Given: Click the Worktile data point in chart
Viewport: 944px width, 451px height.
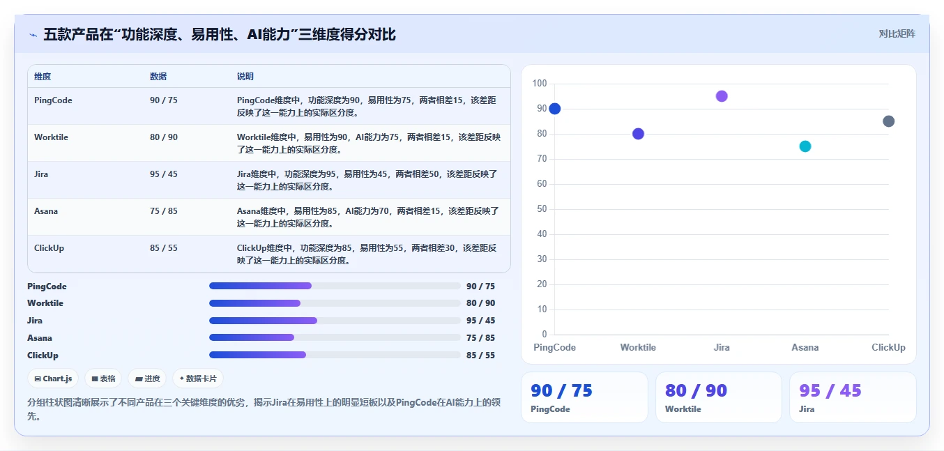Looking at the screenshot, I should pos(638,134).
